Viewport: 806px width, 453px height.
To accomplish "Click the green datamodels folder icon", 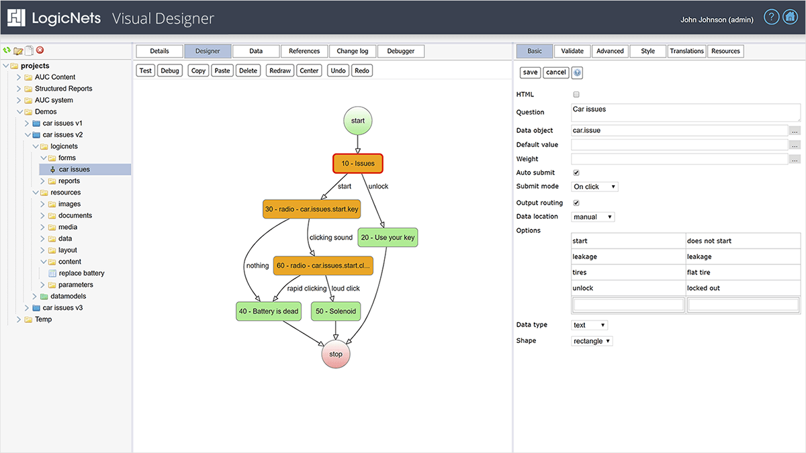I will point(45,297).
